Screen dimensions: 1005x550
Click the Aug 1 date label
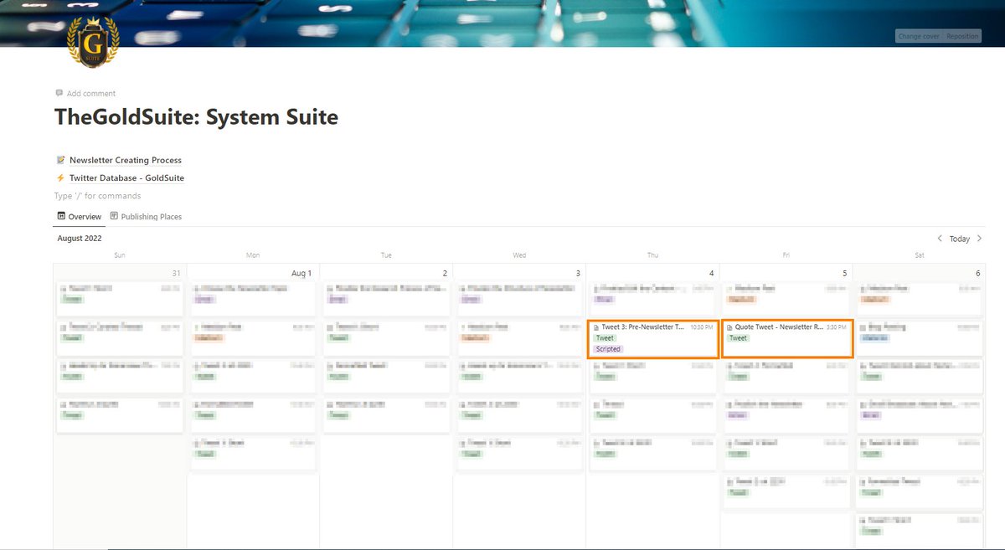301,273
